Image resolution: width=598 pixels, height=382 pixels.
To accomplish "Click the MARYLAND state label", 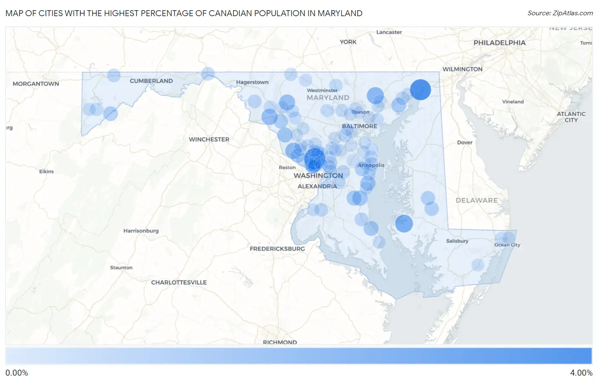I will (x=327, y=98).
